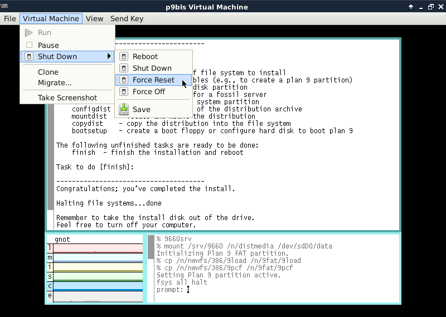Open the View menu
Image resolution: width=446 pixels, height=317 pixels.
coord(94,18)
